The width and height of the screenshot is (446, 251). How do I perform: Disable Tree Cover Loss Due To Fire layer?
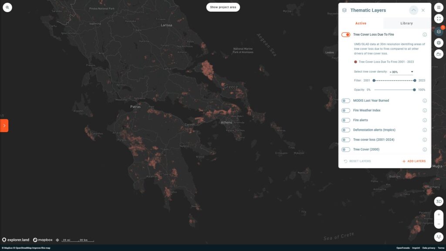(x=345, y=35)
